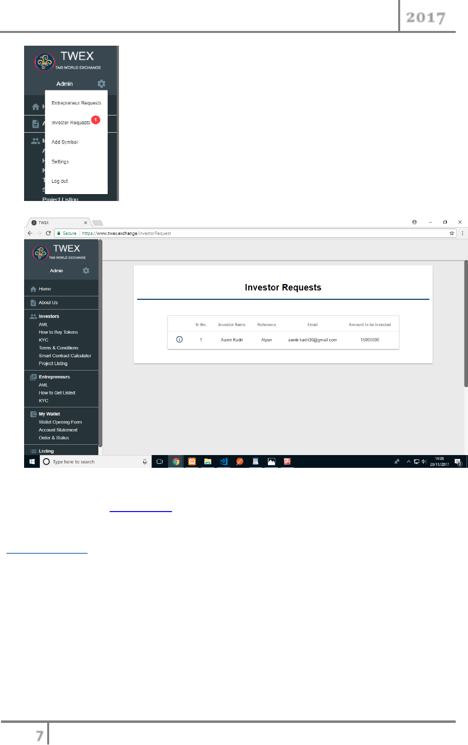Click the Type here to search box

[x=95, y=461]
